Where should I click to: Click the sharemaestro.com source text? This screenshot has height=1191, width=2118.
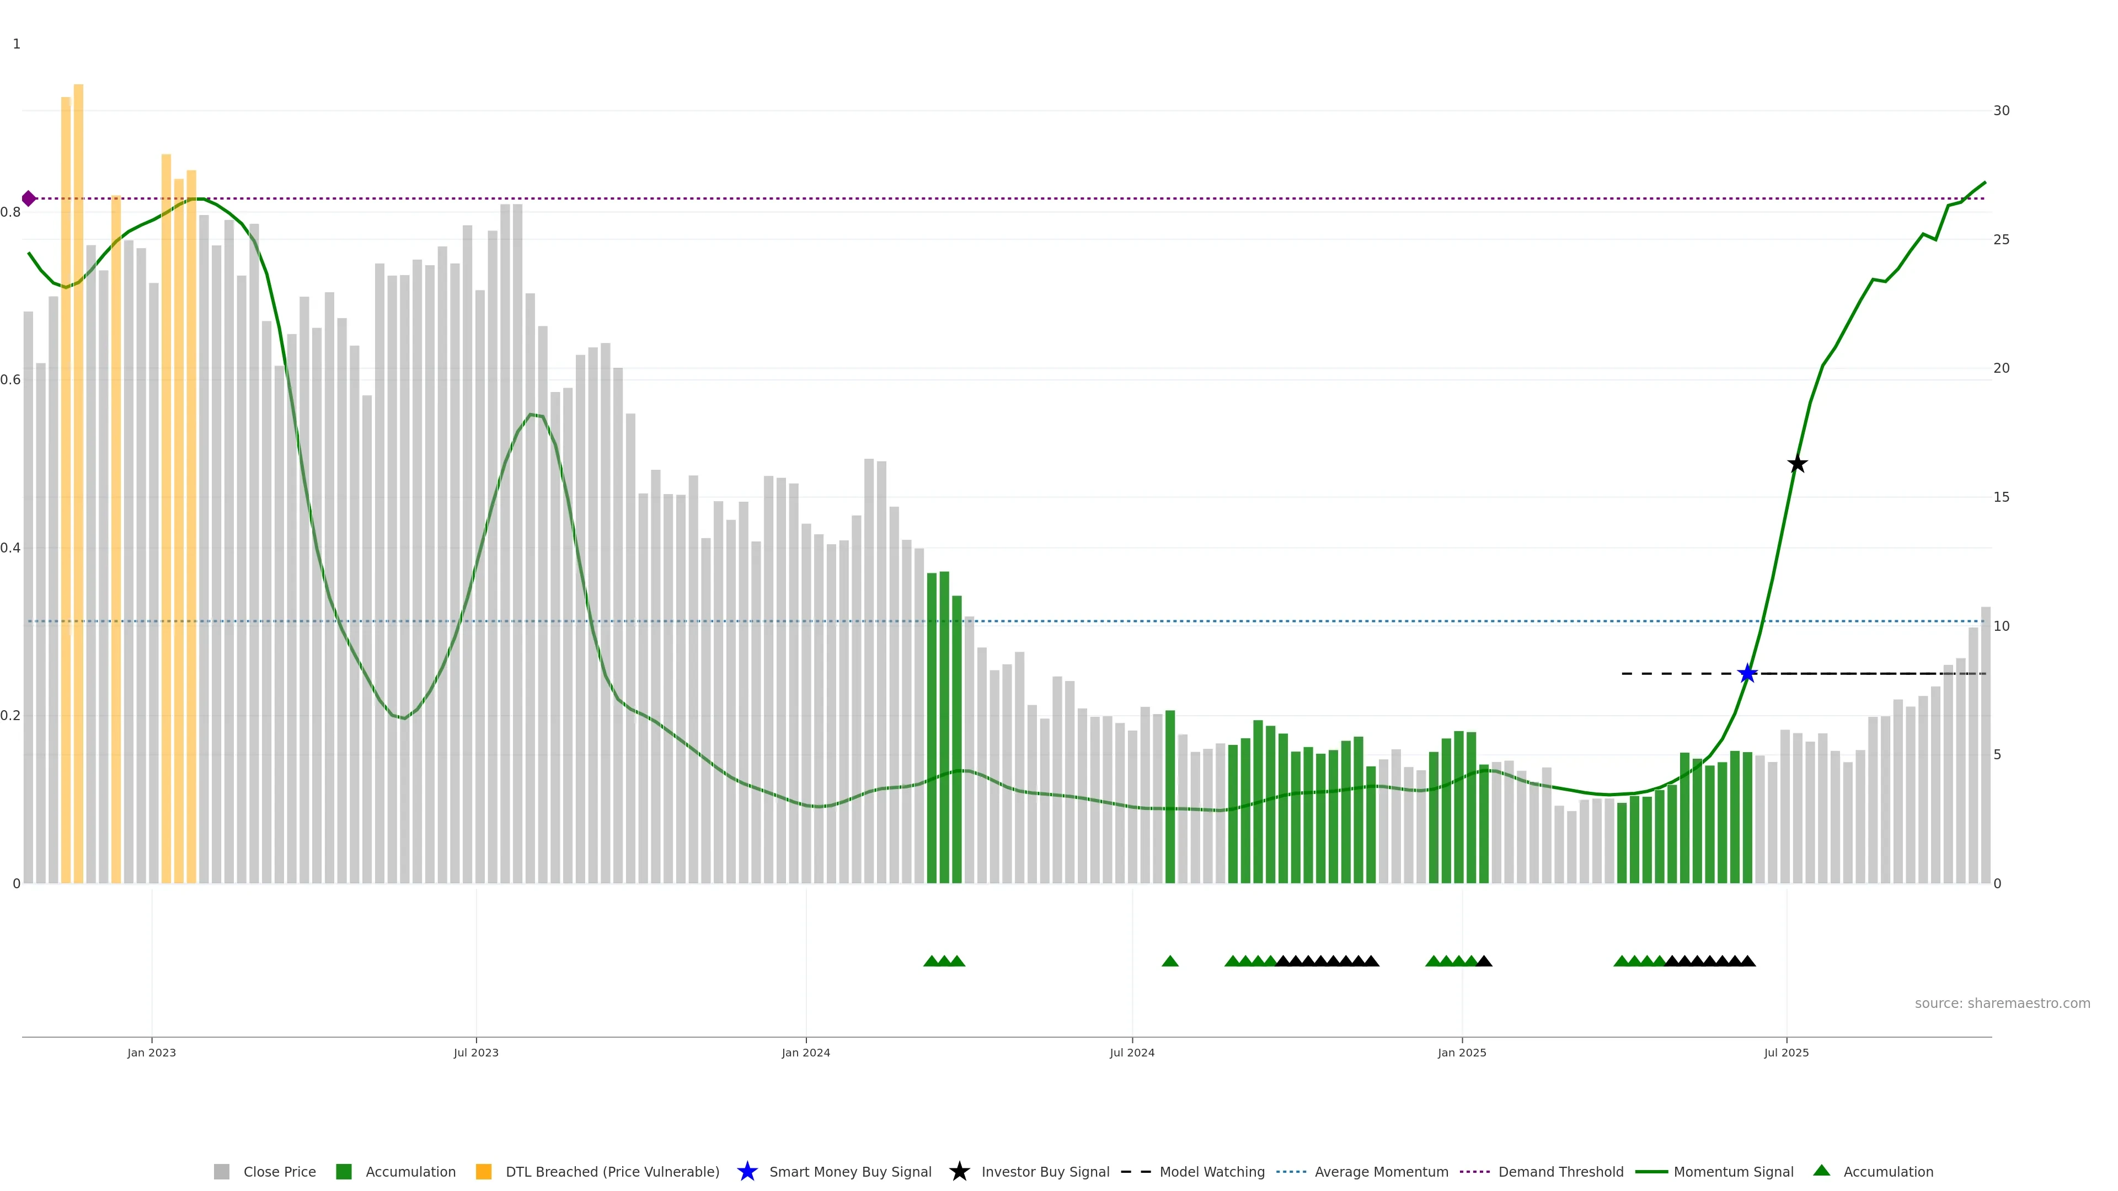[2002, 1003]
